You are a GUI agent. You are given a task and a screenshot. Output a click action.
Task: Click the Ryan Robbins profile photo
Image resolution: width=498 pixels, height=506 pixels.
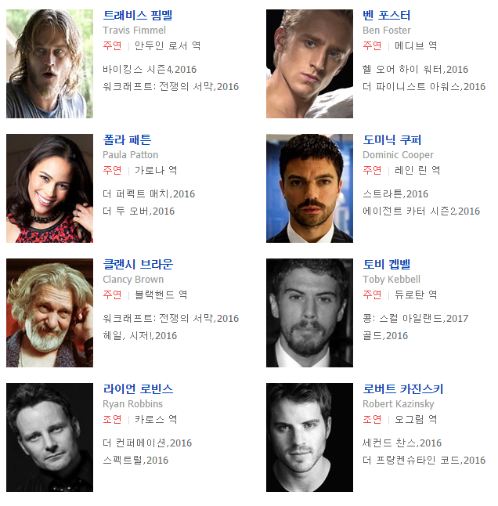(49, 437)
